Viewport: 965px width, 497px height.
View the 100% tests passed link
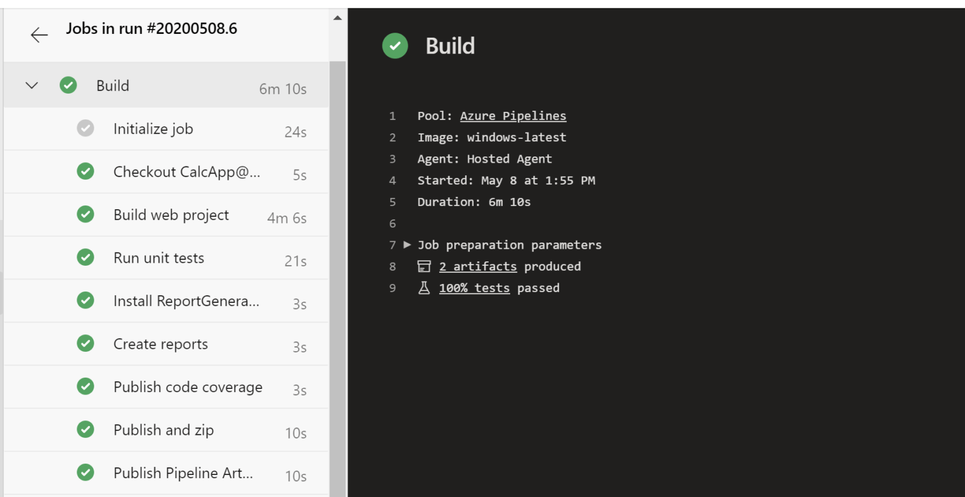474,288
